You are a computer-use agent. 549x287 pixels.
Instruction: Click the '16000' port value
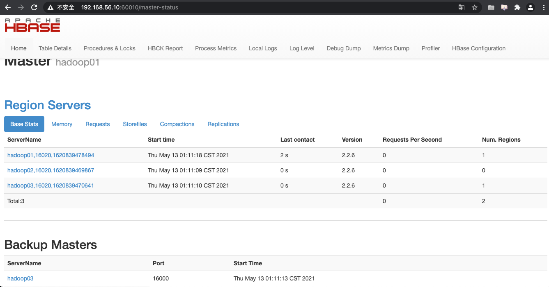click(x=161, y=278)
